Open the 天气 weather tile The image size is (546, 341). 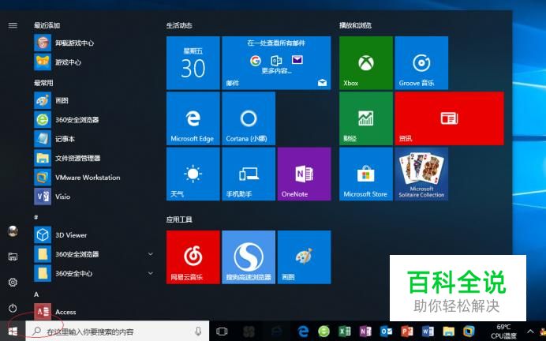pyautogui.click(x=193, y=174)
